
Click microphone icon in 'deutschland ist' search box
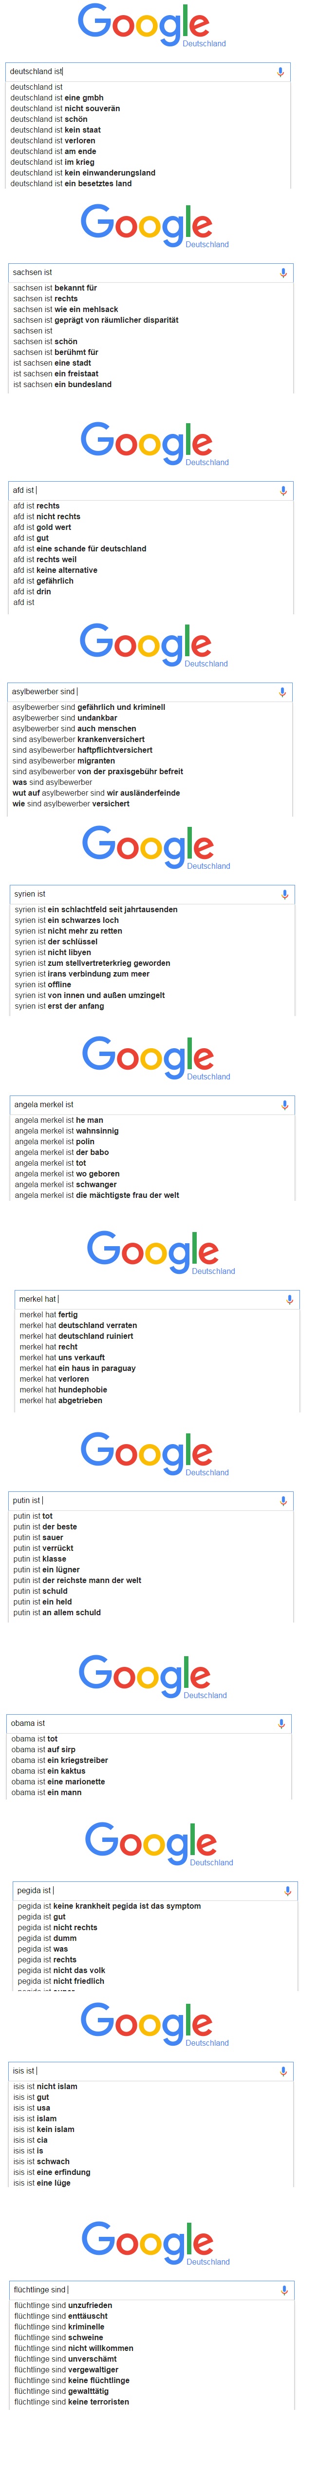(280, 72)
